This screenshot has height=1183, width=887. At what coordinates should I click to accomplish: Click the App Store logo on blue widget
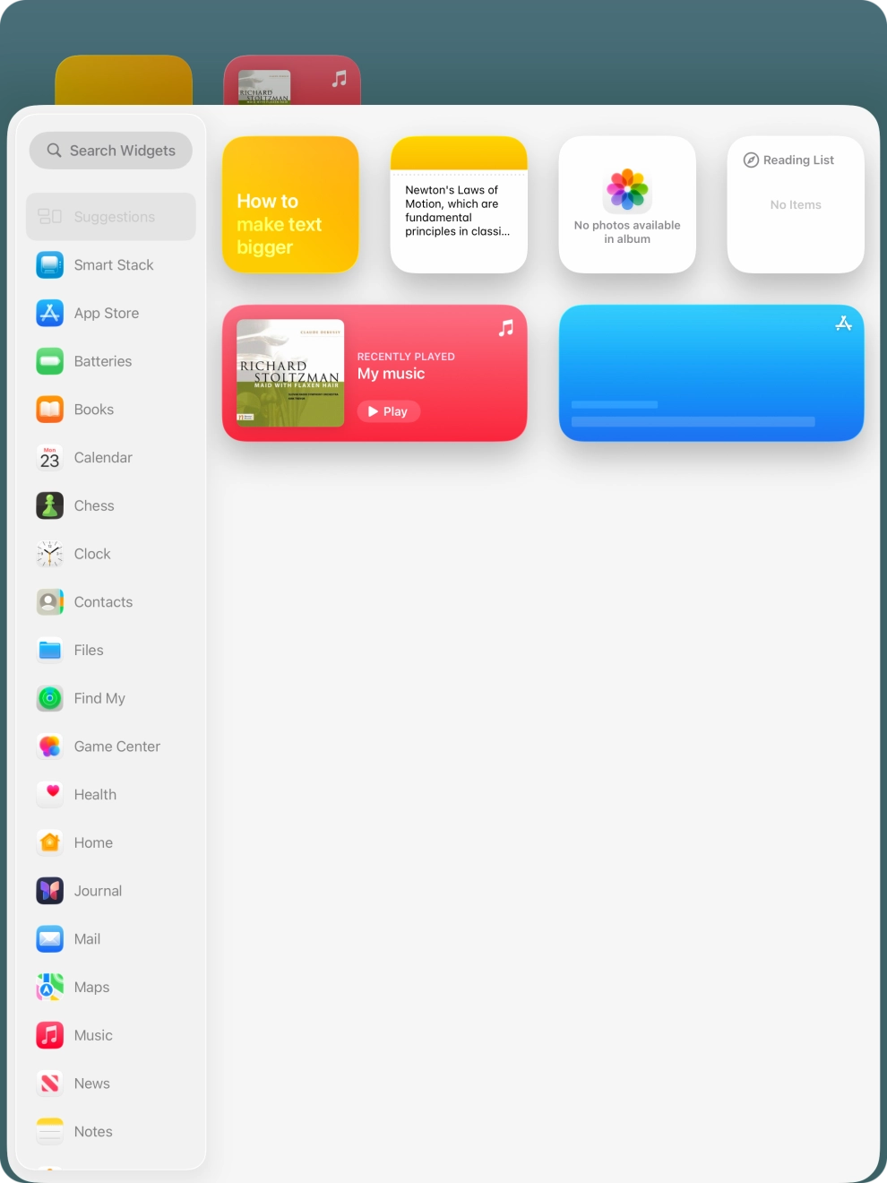pyautogui.click(x=843, y=324)
